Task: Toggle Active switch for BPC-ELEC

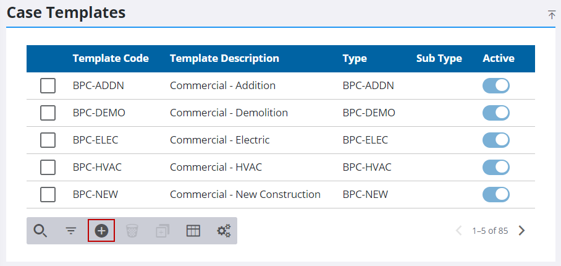Action: tap(496, 140)
